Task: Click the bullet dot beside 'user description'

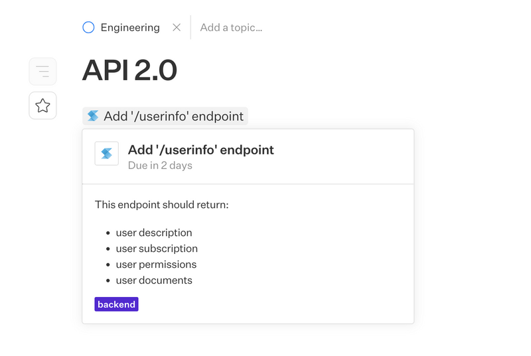Action: coord(108,233)
